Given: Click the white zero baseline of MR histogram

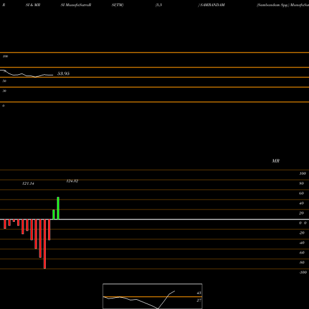Looking at the screenshot, I should tap(154, 219).
